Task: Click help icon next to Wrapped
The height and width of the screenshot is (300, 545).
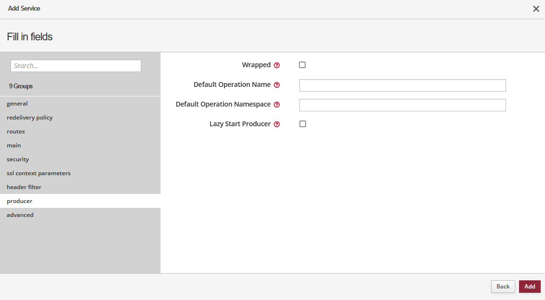Action: pyautogui.click(x=277, y=65)
